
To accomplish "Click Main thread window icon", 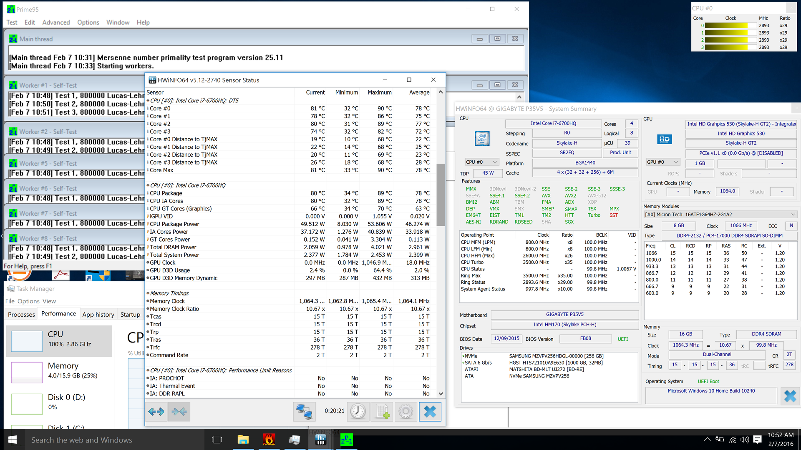I will [13, 39].
